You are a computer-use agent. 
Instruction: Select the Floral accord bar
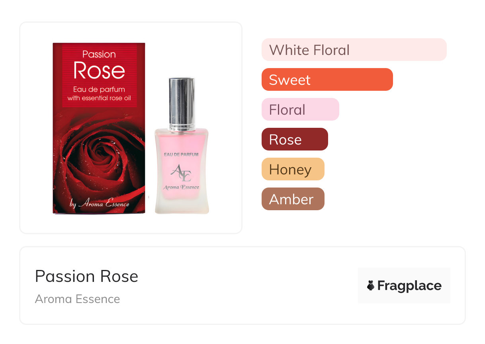click(x=300, y=109)
